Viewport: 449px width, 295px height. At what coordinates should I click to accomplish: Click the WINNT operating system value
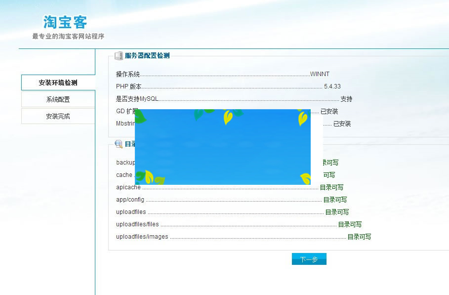pyautogui.click(x=320, y=74)
